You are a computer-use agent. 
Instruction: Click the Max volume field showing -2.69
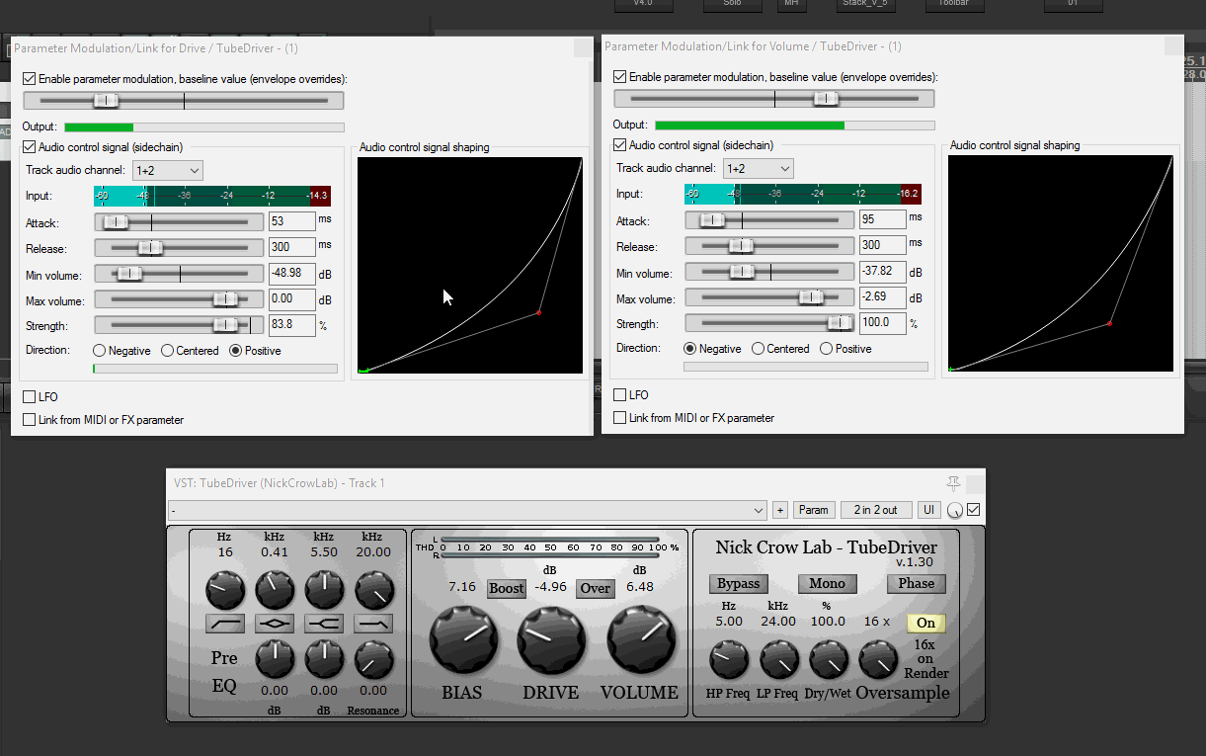pos(882,296)
